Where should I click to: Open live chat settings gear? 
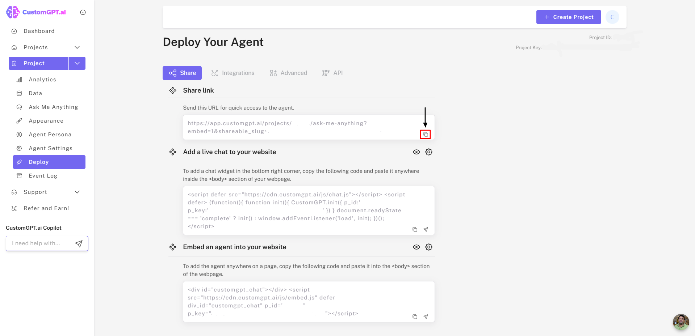point(429,152)
